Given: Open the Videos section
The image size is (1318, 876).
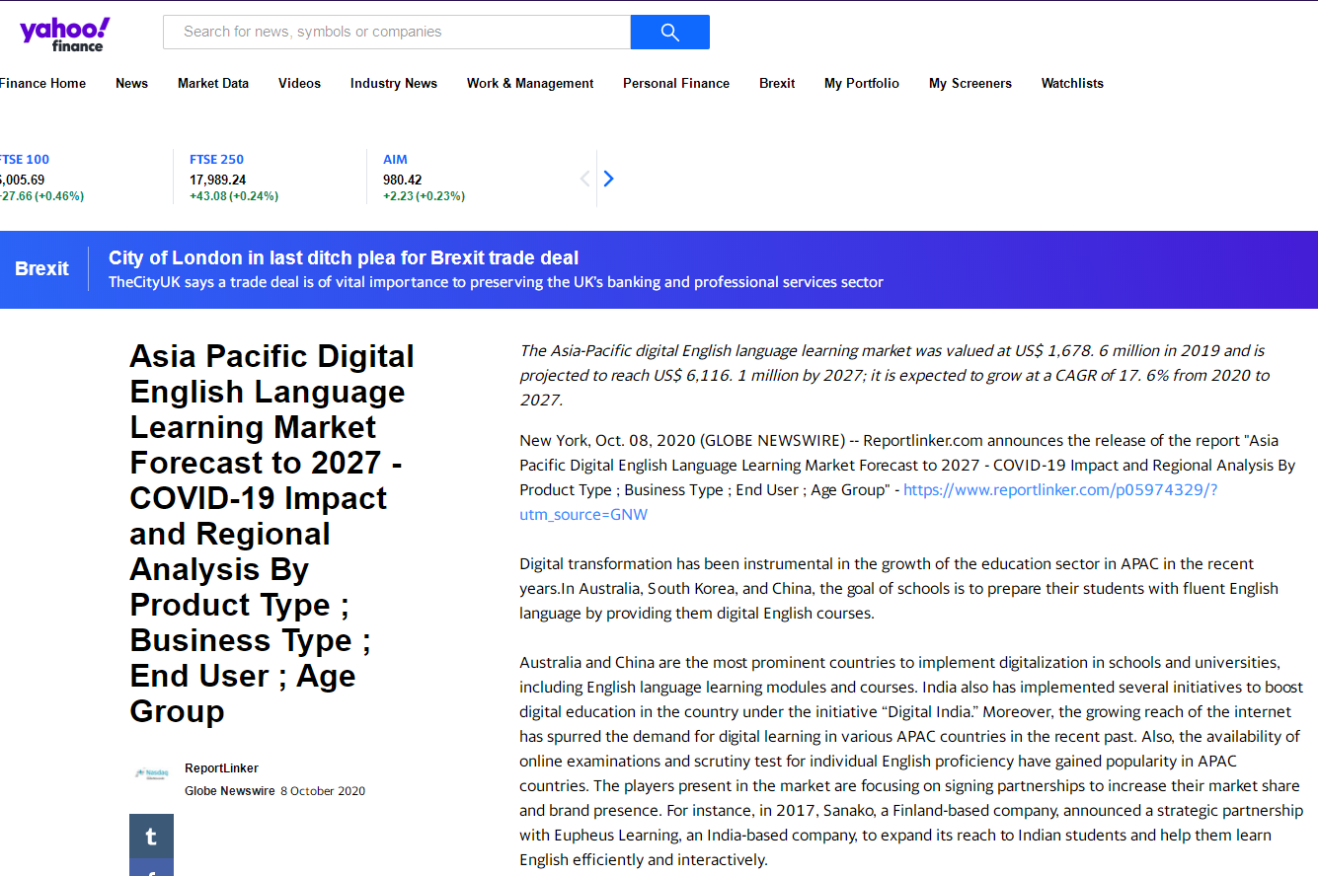Looking at the screenshot, I should [x=299, y=84].
